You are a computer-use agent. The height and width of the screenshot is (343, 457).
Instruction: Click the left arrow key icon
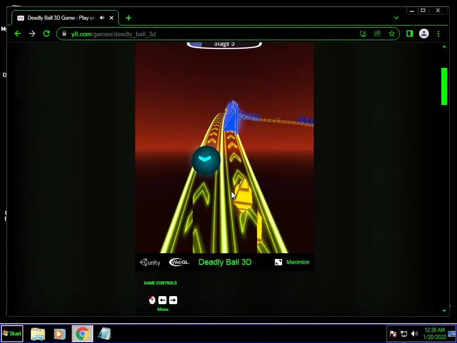(x=162, y=300)
